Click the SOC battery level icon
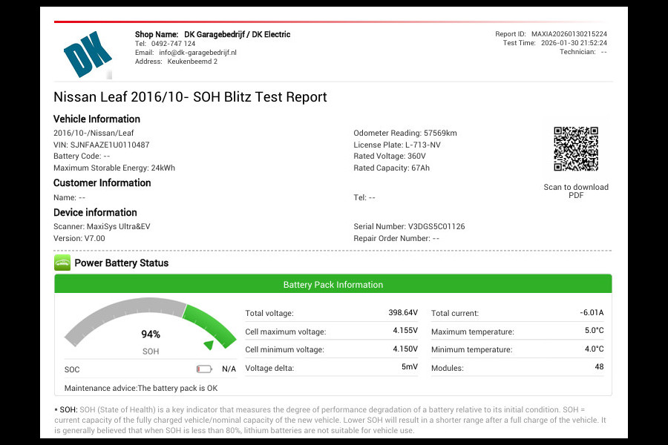The height and width of the screenshot is (445, 668). coord(204,369)
